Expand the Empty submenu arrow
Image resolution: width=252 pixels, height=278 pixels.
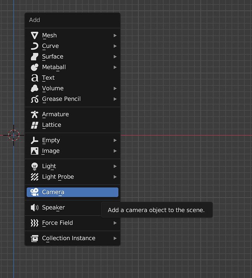(x=115, y=140)
